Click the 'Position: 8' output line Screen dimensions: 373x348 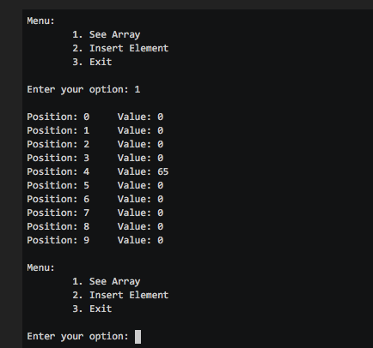coord(95,226)
